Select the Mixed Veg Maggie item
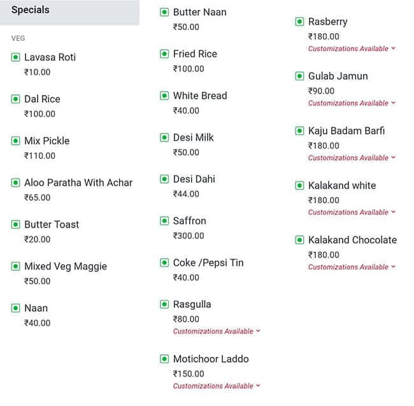 [x=66, y=266]
